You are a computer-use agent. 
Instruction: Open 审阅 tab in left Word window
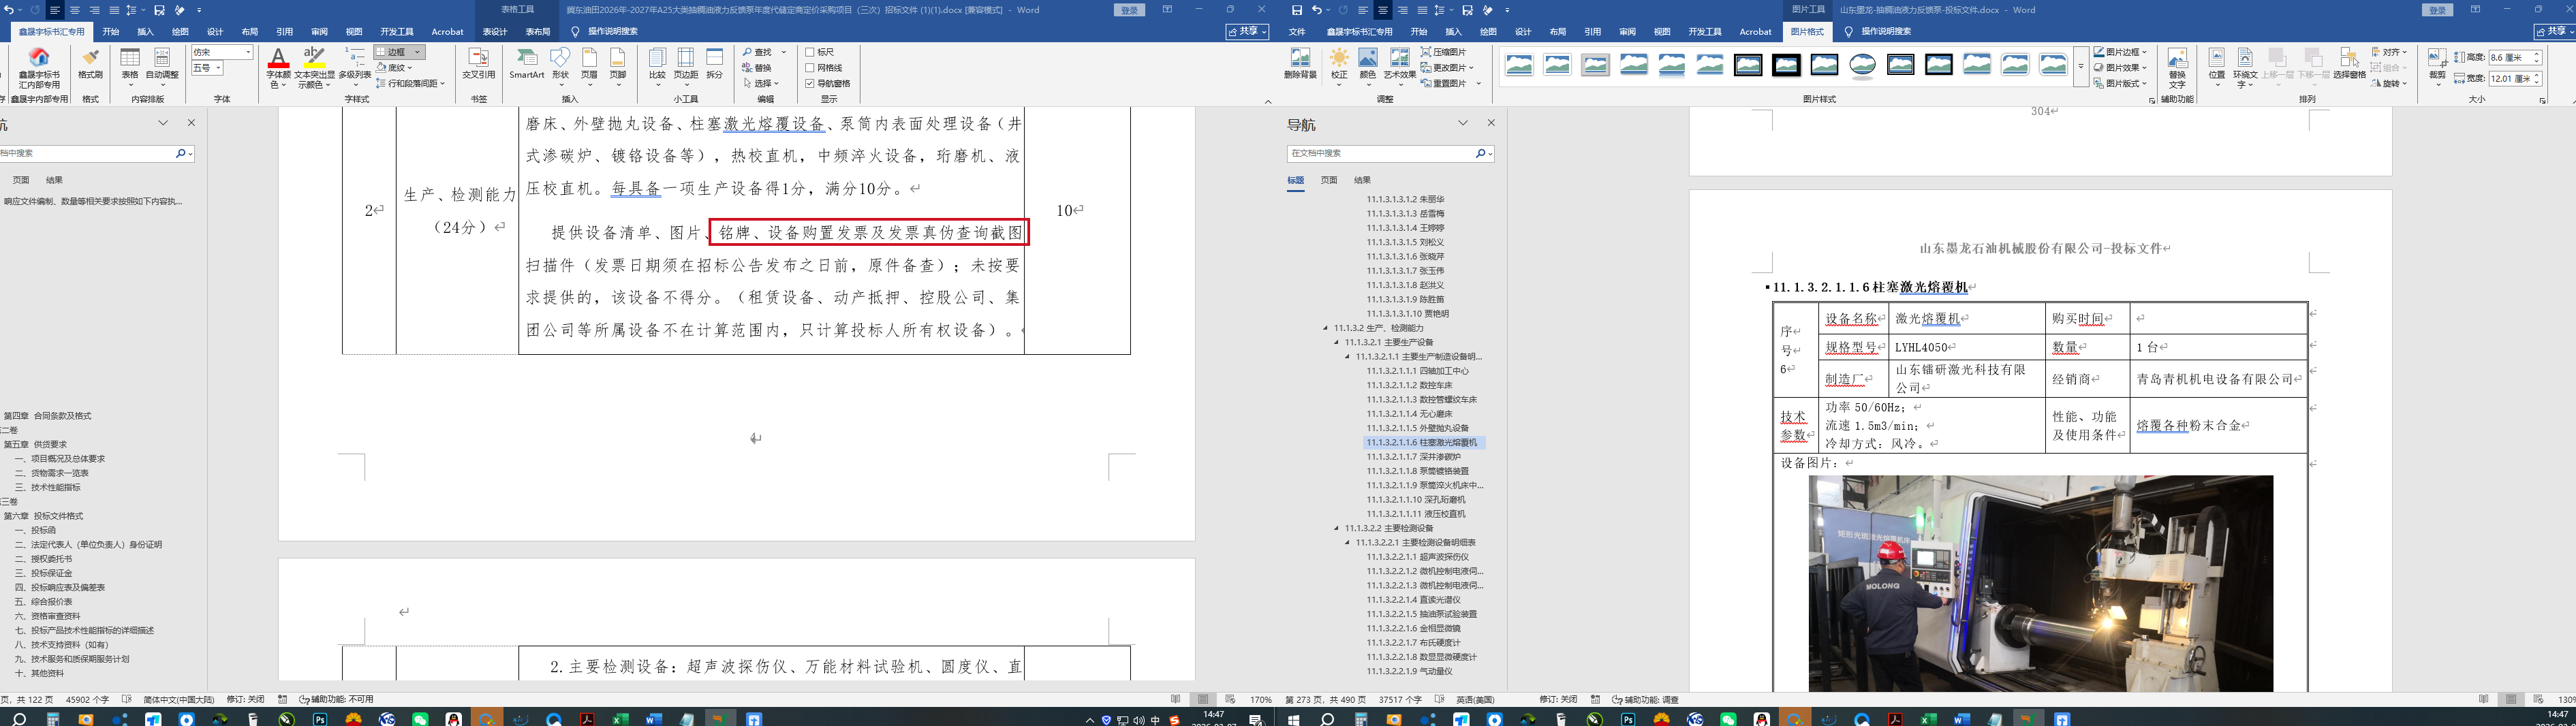click(x=319, y=32)
